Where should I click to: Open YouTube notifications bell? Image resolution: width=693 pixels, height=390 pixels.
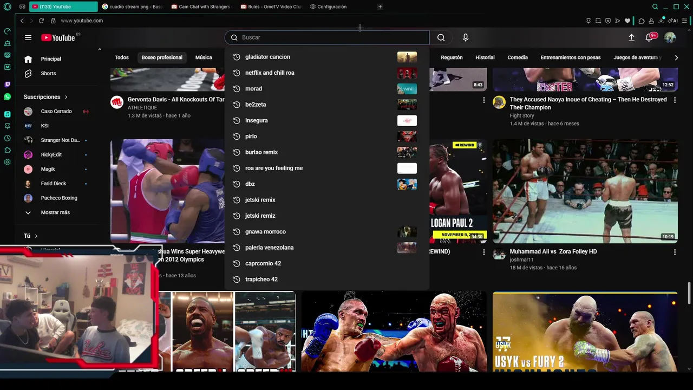(650, 37)
